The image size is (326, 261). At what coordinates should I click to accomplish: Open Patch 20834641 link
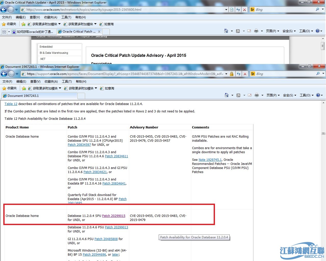click(114, 184)
